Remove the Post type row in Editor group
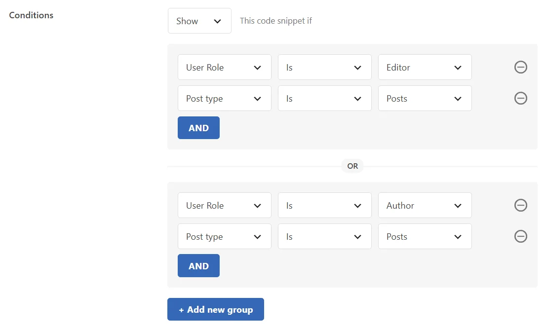This screenshot has height=329, width=544. pyautogui.click(x=520, y=98)
